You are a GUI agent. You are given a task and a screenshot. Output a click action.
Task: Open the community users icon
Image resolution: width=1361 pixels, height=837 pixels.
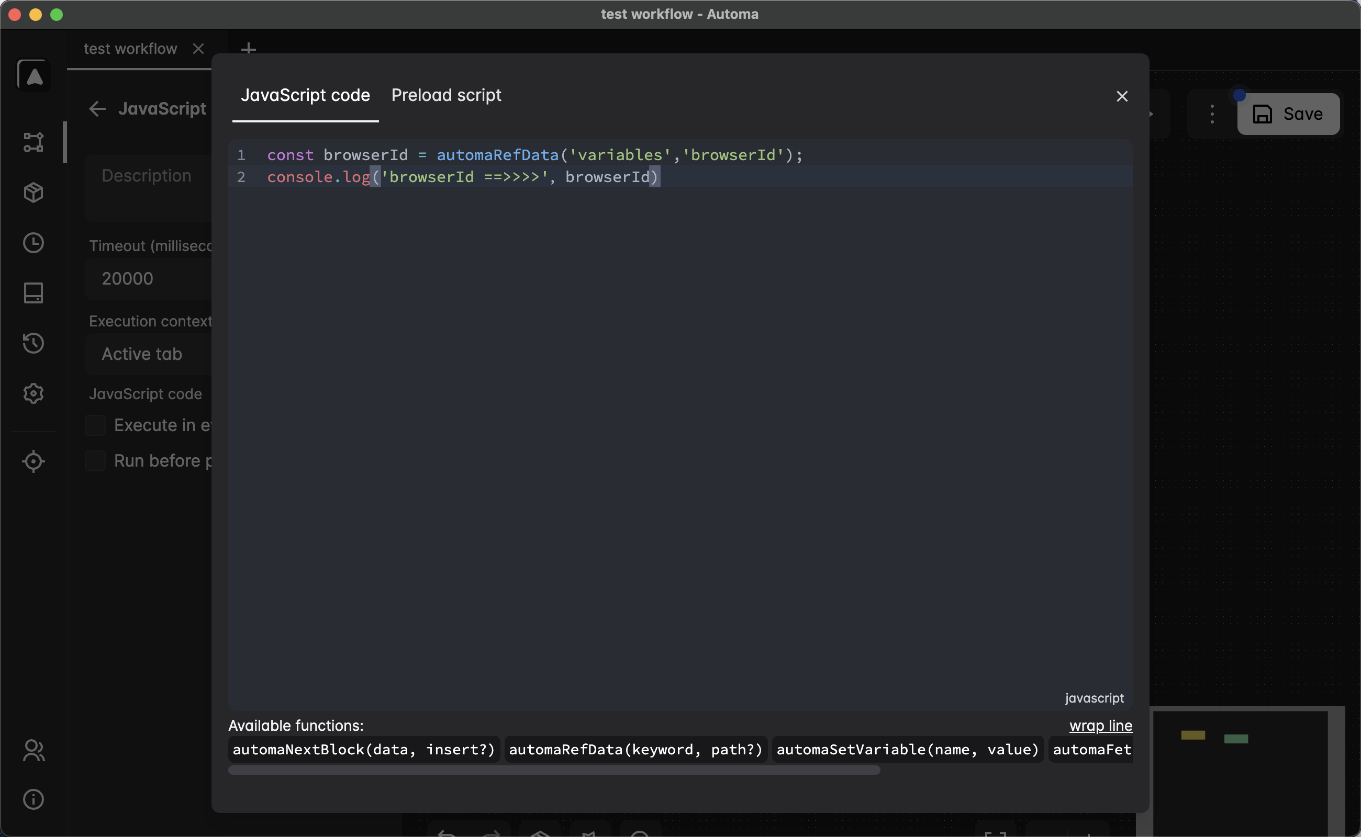[34, 751]
